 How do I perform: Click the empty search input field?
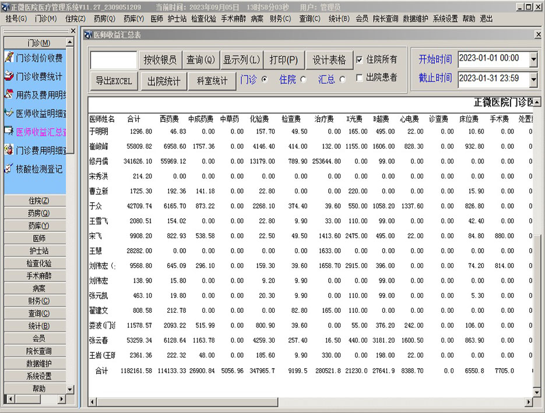click(x=114, y=60)
